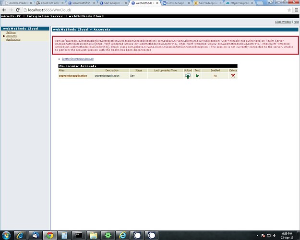This screenshot has height=240, width=300.
Task: Click the taskbar clock showing 6:39 PM
Action: click(287, 235)
